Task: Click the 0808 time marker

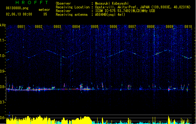Action: coord(151,27)
